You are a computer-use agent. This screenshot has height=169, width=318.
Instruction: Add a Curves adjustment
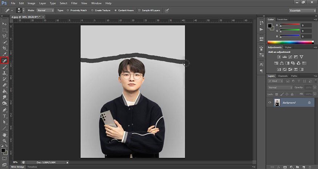[290, 57]
